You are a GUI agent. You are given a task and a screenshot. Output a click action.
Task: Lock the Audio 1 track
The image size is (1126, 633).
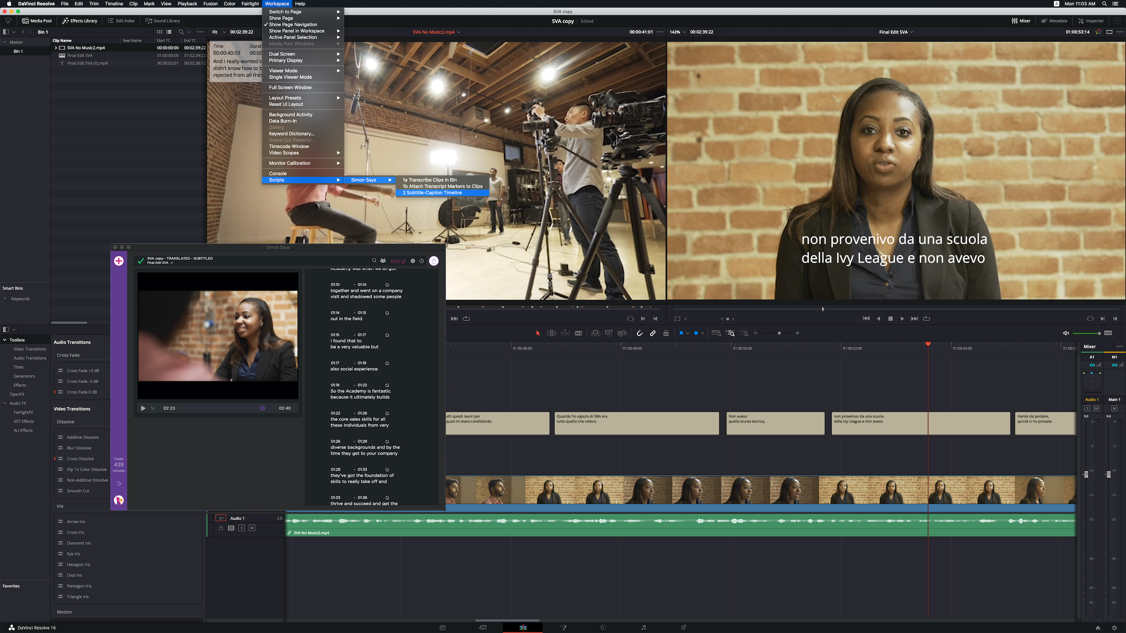221,528
